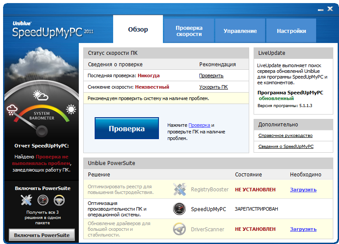Click DriverScanner steering wheel icon in table
Viewport: 339px width, 244px height.
tap(180, 229)
